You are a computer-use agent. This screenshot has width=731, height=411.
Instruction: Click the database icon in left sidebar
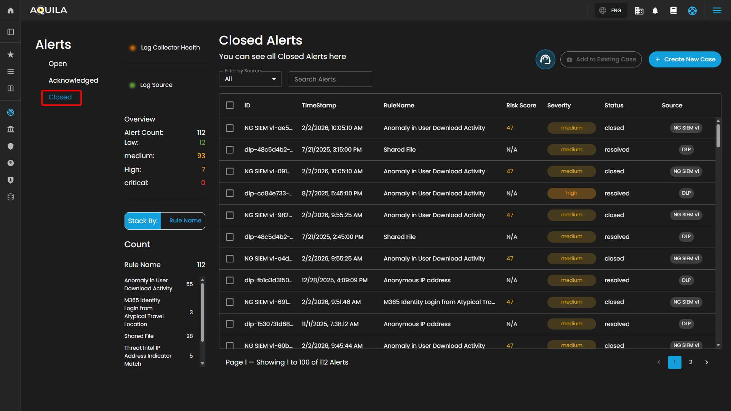tap(11, 197)
